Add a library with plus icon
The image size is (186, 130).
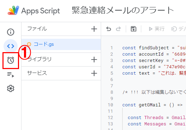[94, 60]
